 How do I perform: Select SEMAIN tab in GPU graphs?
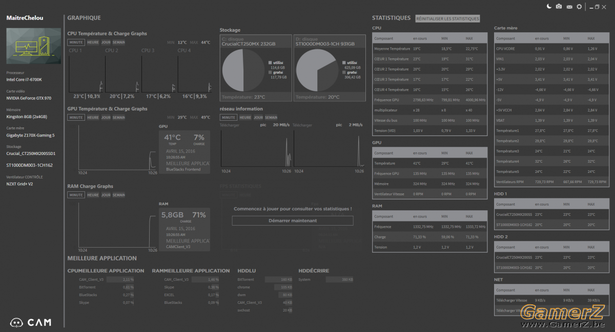118,117
